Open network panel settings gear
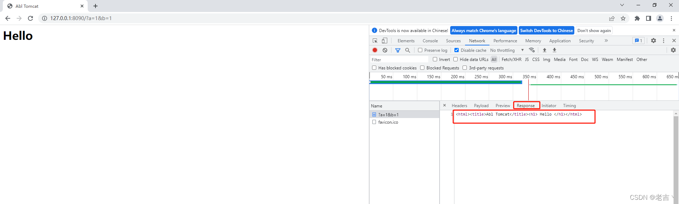This screenshot has width=679, height=204. click(673, 50)
